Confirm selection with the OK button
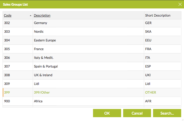 pyautogui.click(x=107, y=113)
